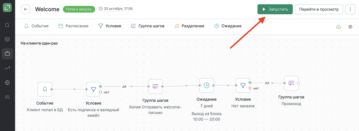Image resolution: width=359 pixels, height=131 pixels.
Task: Add a Условие block from toolbar
Action: click(110, 26)
